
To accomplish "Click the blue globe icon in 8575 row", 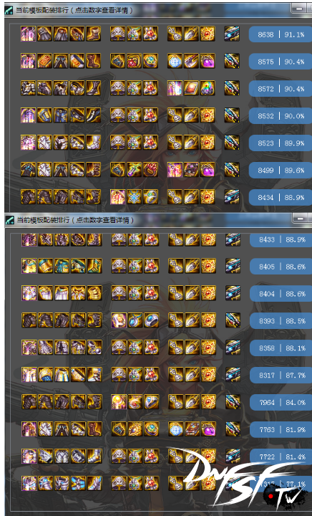I will [x=175, y=61].
